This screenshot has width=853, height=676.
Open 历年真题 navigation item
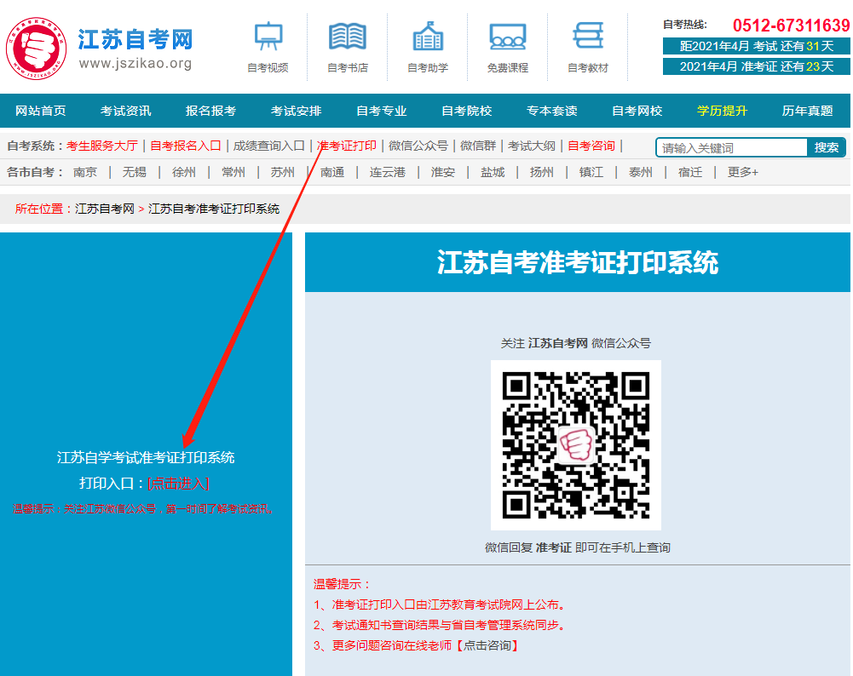(807, 111)
